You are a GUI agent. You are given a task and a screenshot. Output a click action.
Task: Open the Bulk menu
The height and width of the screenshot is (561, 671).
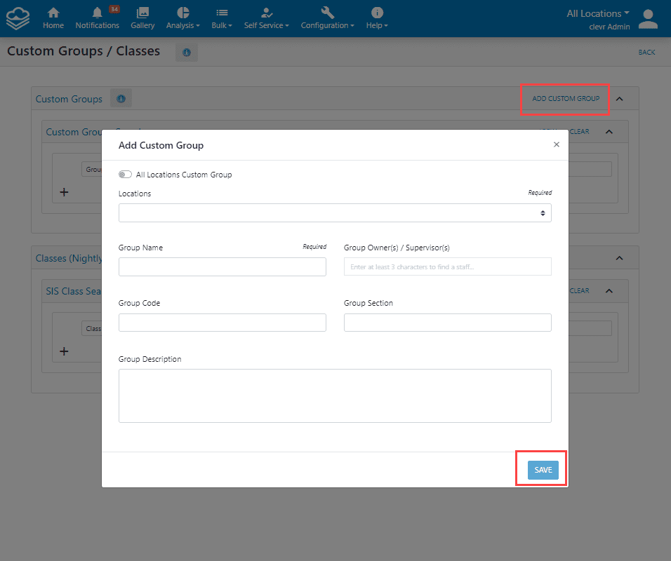tap(222, 18)
